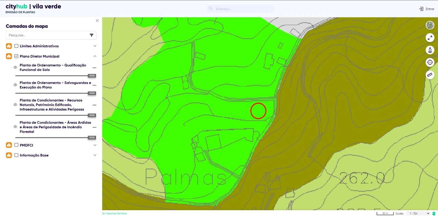Adjust opacity slider of Áreas Ardidas layer
Image resolution: width=438 pixels, height=217 pixels.
[x=55, y=138]
